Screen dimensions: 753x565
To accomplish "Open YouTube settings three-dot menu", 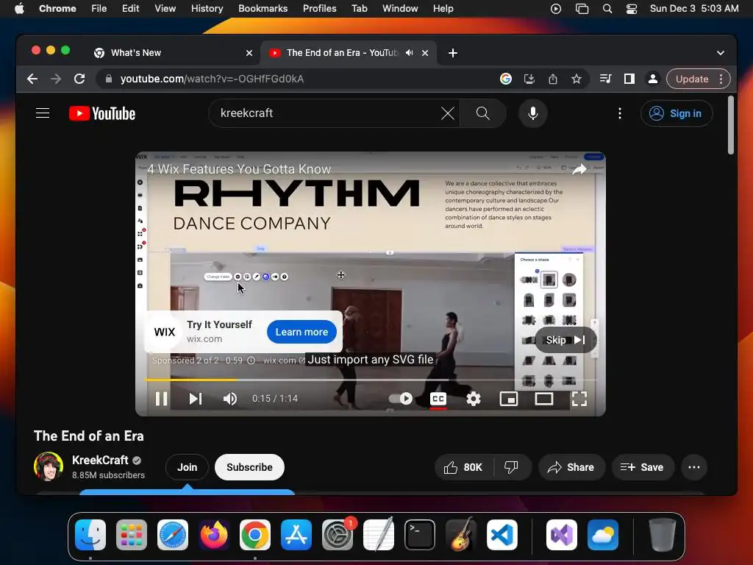I will coord(620,113).
